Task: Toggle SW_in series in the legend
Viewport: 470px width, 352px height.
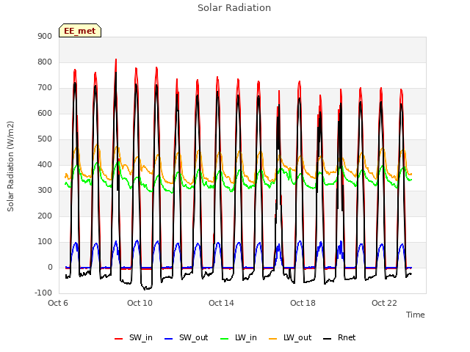Action: 134,337
